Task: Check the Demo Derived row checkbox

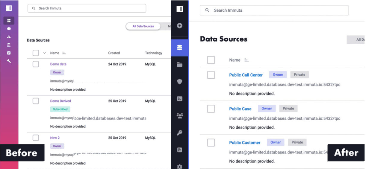Action: 36,101
